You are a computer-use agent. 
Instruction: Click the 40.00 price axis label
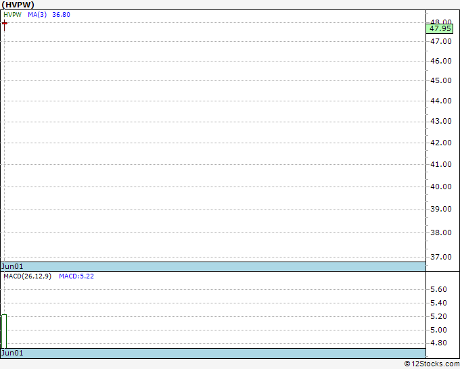pyautogui.click(x=440, y=187)
